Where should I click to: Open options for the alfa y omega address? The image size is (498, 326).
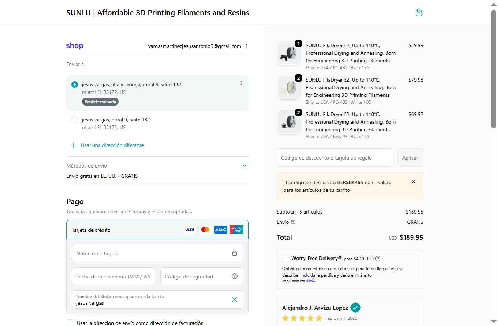point(241,83)
